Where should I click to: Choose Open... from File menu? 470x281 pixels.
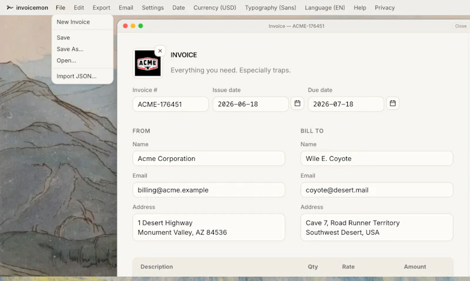coord(82,60)
